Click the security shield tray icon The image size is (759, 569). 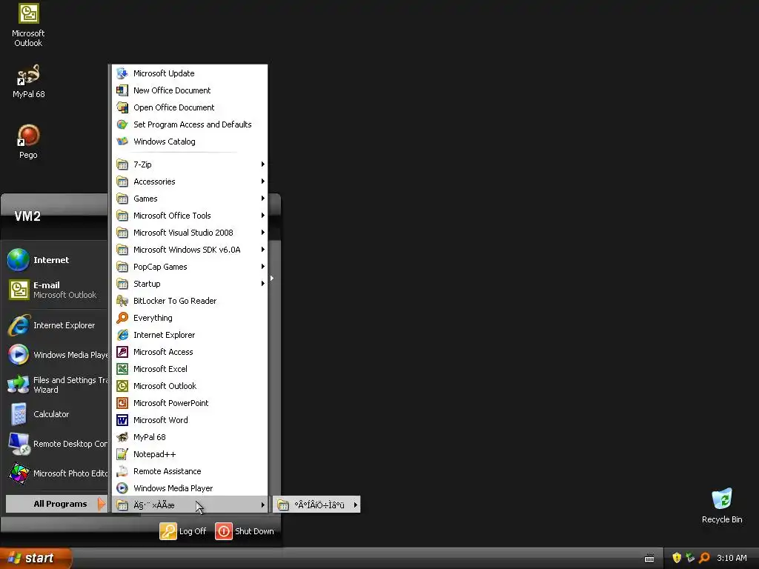[x=677, y=558]
